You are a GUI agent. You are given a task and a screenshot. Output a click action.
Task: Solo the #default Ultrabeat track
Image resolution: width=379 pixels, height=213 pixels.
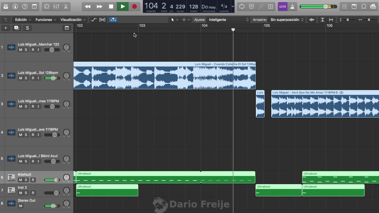(x=26, y=180)
